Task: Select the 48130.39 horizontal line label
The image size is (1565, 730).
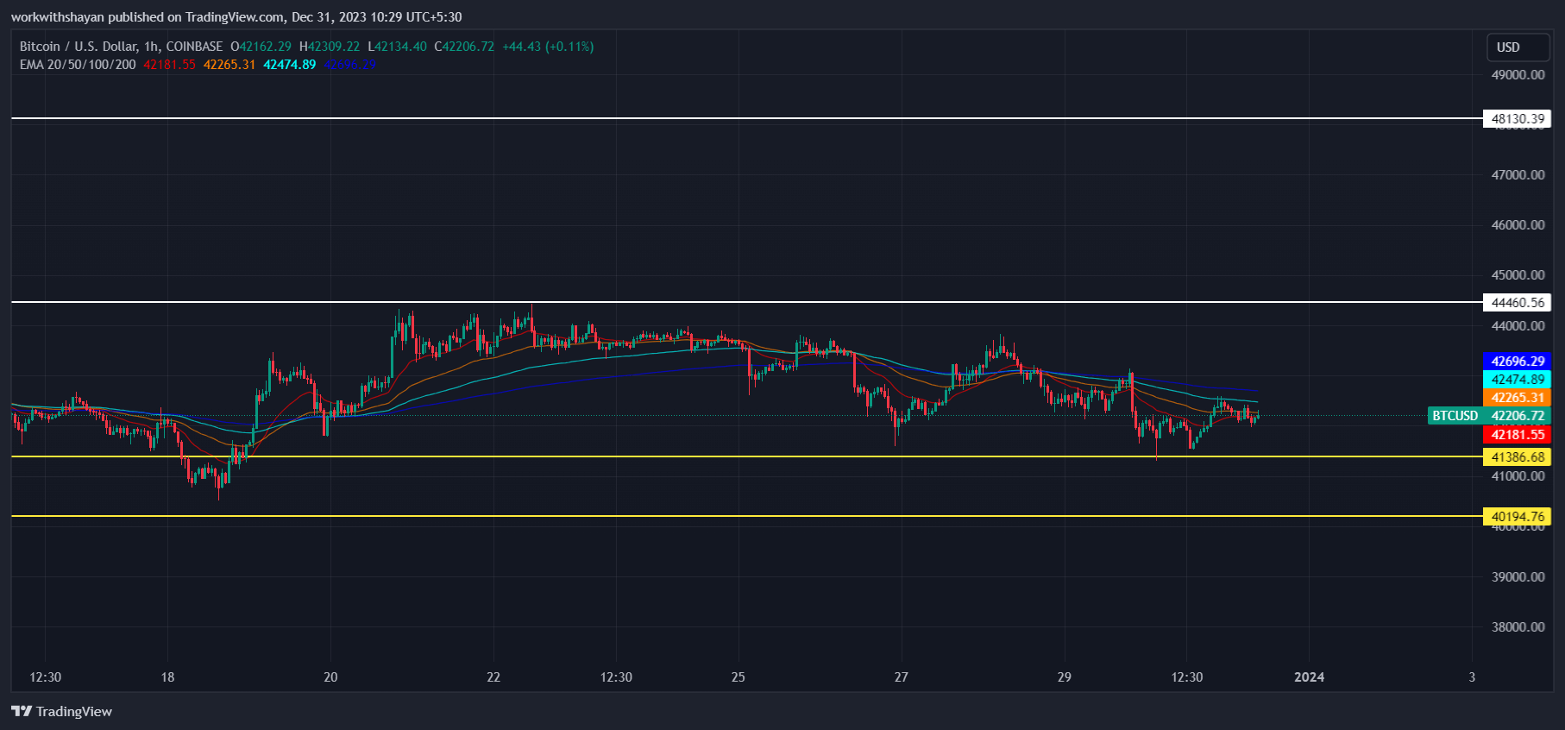Action: 1517,119
